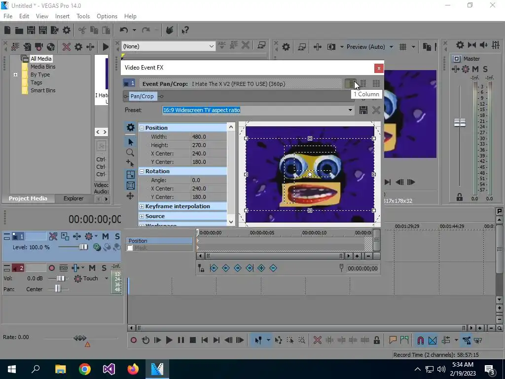Image resolution: width=505 pixels, height=379 pixels.
Task: Open a project with the folder icon
Action: pyautogui.click(x=19, y=30)
